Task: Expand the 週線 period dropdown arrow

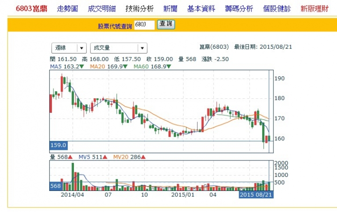Action: [81, 48]
